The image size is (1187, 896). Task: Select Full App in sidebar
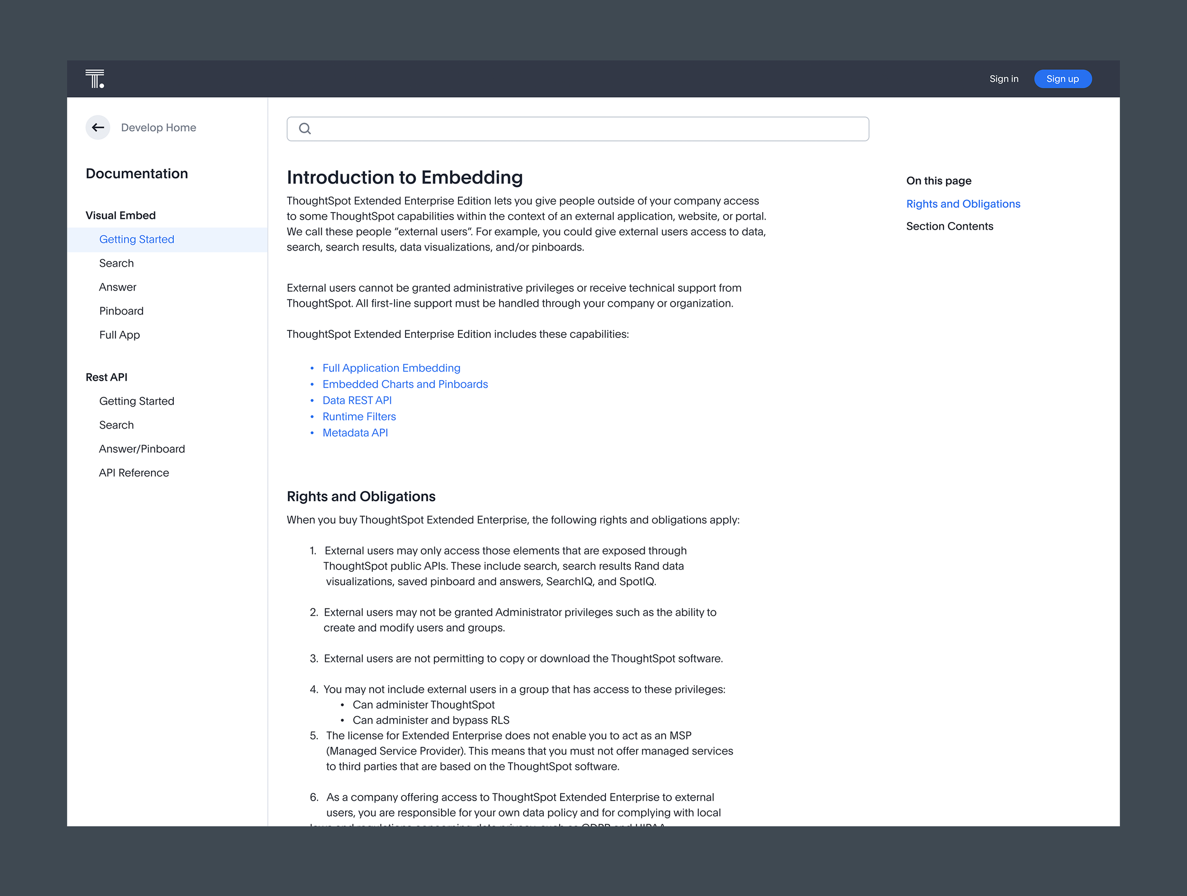pyautogui.click(x=120, y=335)
